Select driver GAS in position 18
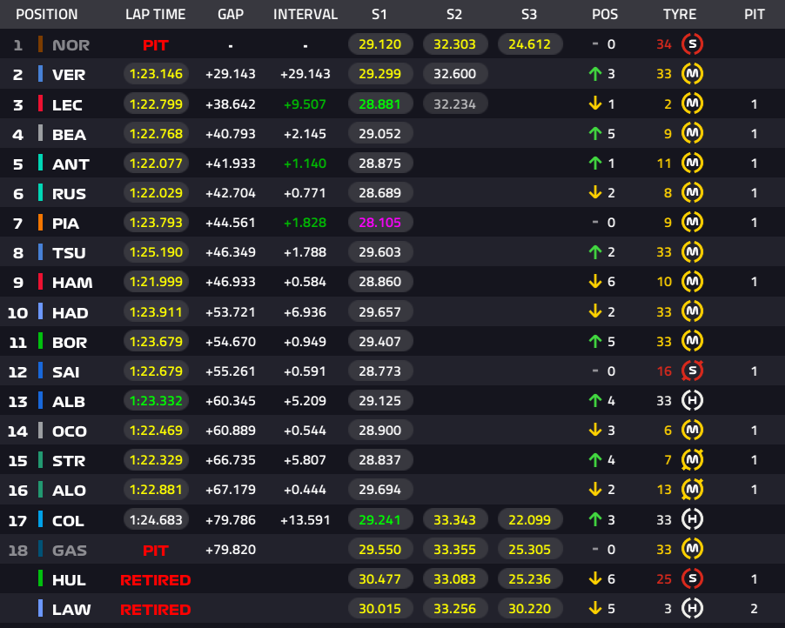The width and height of the screenshot is (785, 628). click(69, 551)
